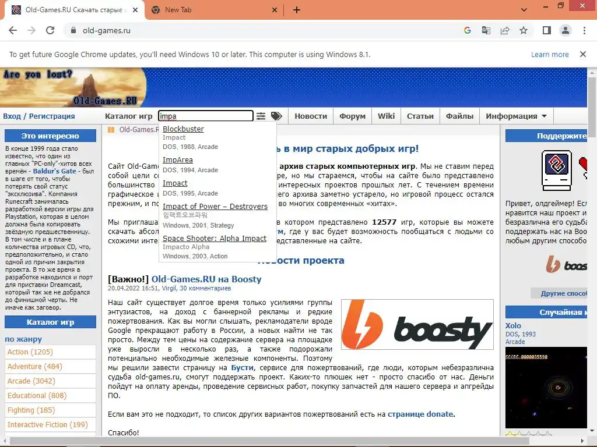597x447 pixels.
Task: Open странице donate link
Action: (x=420, y=414)
